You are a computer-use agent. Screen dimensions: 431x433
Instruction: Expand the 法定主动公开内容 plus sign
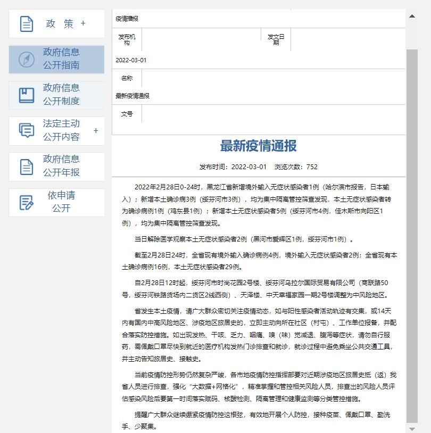point(96,130)
